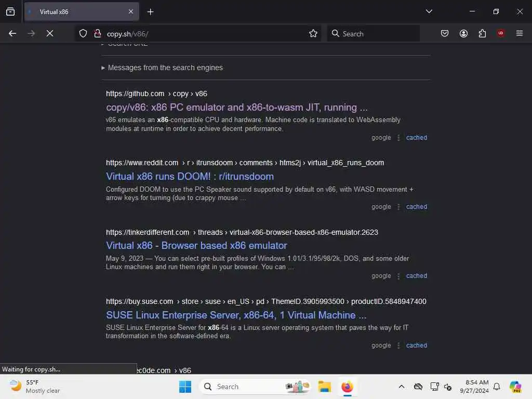Image resolution: width=532 pixels, height=399 pixels.
Task: Open Copilot preview taskbar icon
Action: pyautogui.click(x=515, y=387)
